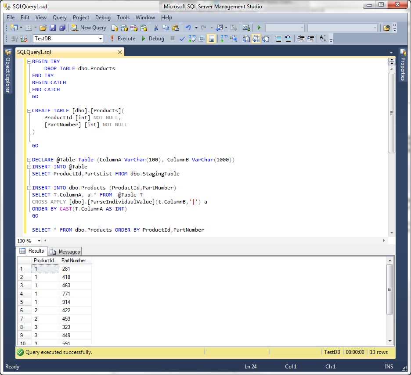Open the TestDB database dropdown
The height and width of the screenshot is (375, 411).
tap(101, 39)
